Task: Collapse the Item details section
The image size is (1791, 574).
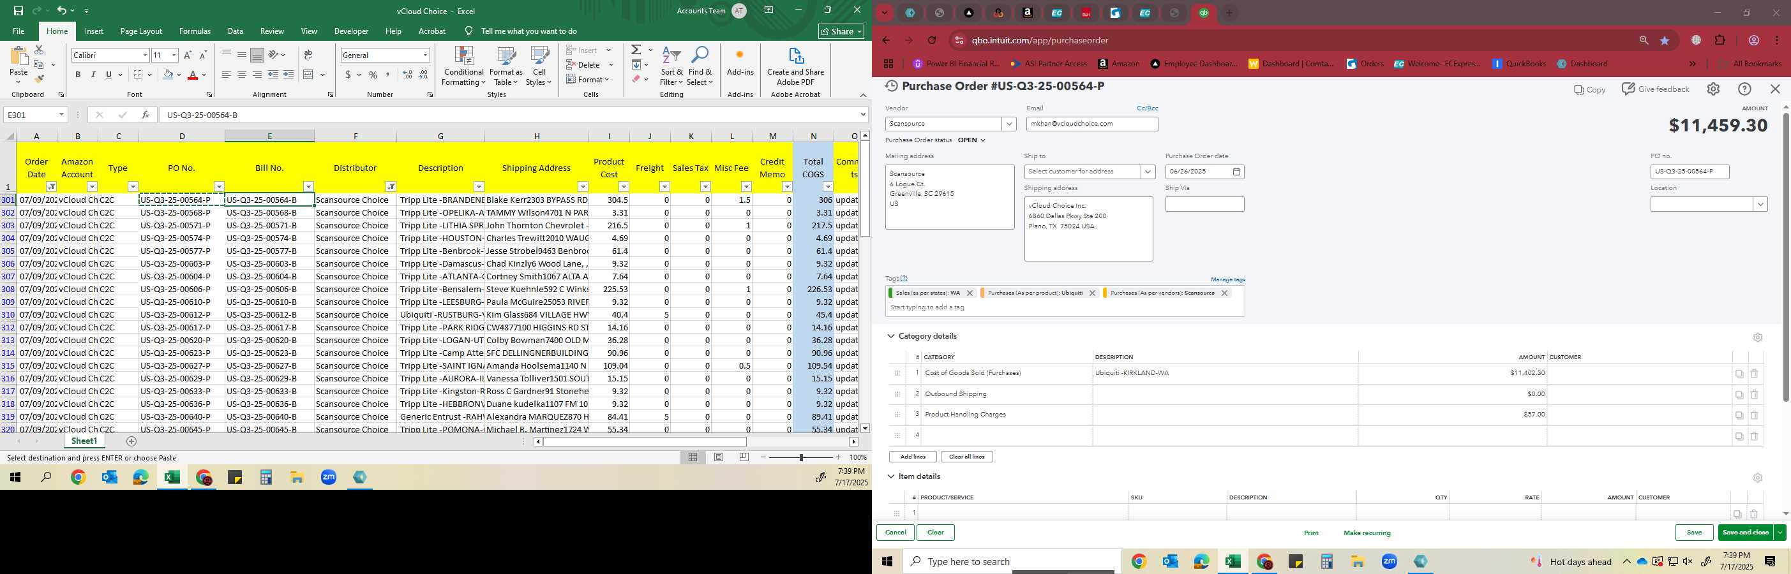Action: pyautogui.click(x=890, y=476)
